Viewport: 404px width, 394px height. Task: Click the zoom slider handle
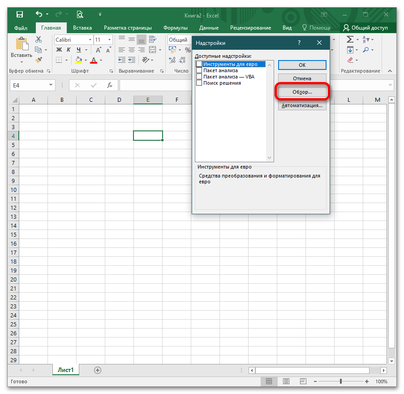tap(340, 381)
